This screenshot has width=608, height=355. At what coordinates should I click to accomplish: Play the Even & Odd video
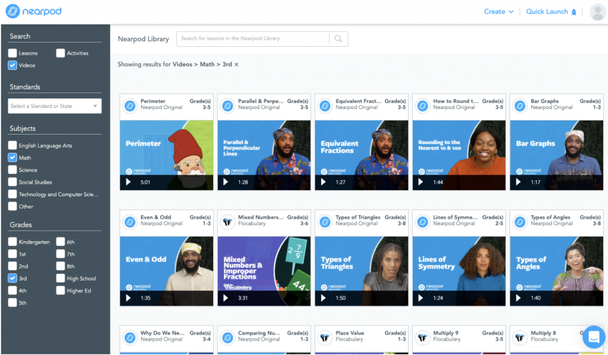coord(128,298)
